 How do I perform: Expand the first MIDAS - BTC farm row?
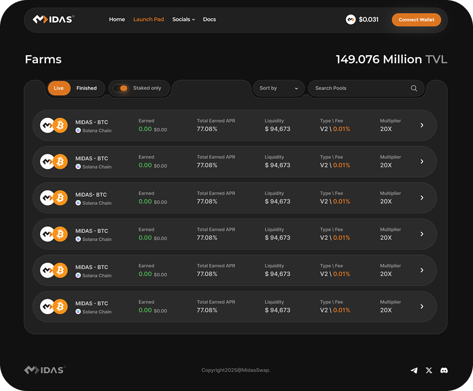422,126
